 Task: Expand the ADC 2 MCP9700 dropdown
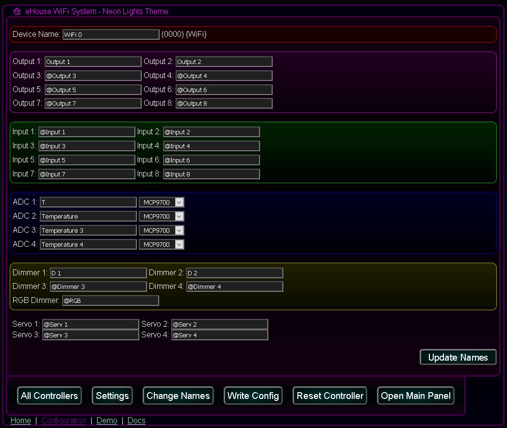[x=161, y=217]
